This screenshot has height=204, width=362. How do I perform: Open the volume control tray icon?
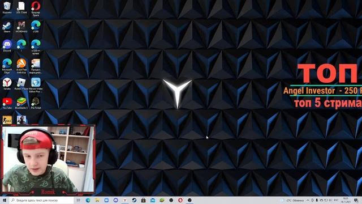(x=330, y=200)
